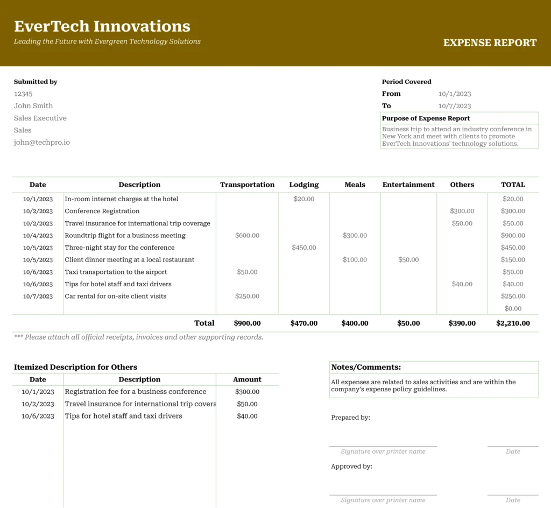Select the Conference Registration description cell
The width and height of the screenshot is (551, 508).
pyautogui.click(x=102, y=211)
